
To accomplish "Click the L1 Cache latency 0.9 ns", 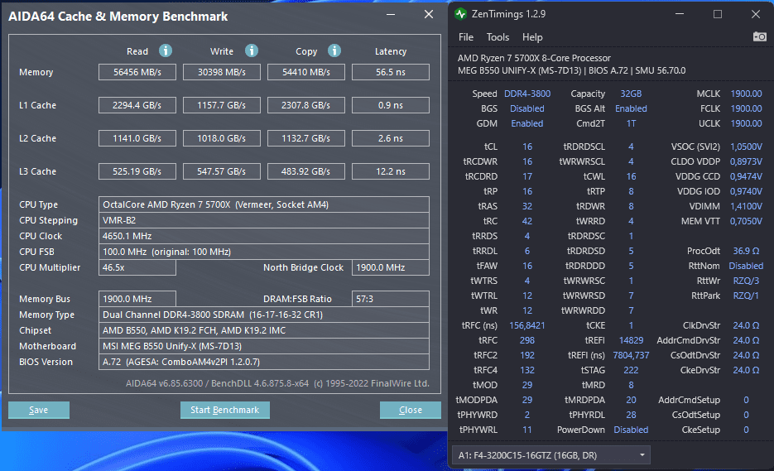I will (x=391, y=105).
